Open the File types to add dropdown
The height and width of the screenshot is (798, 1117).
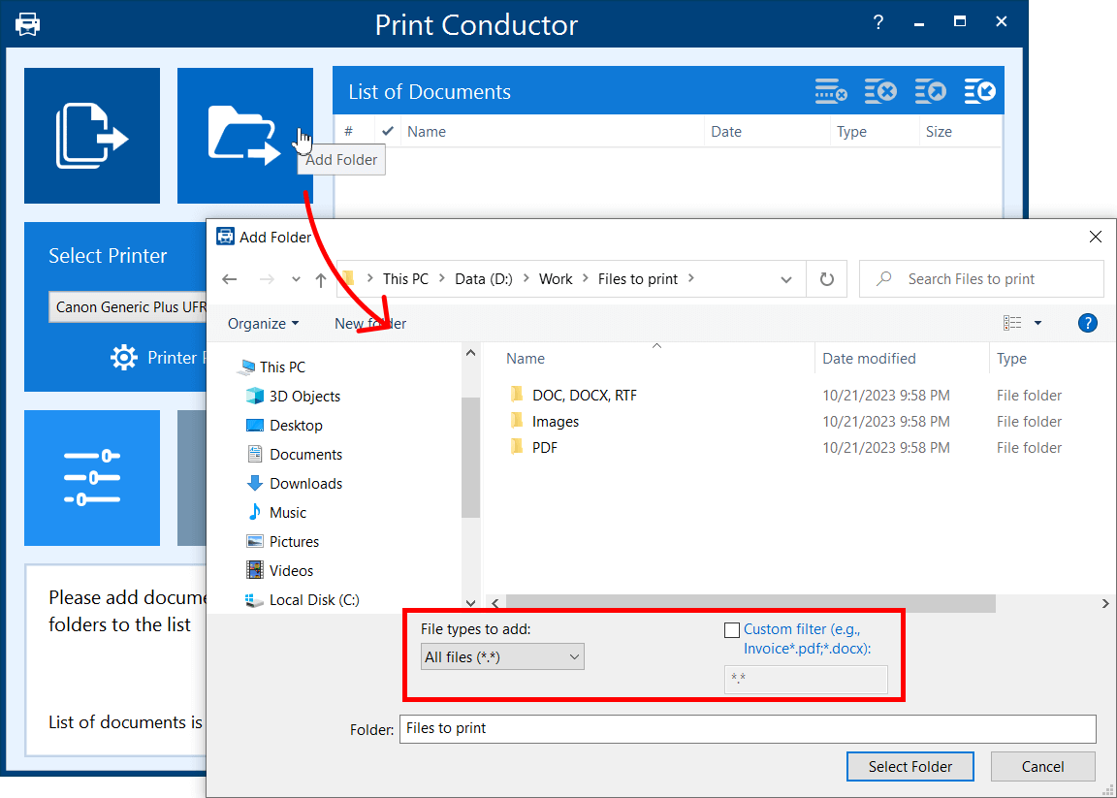(x=502, y=657)
